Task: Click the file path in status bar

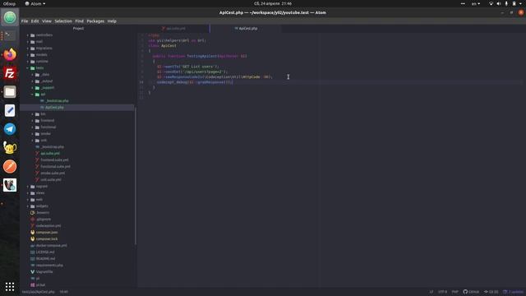Action: (39, 292)
